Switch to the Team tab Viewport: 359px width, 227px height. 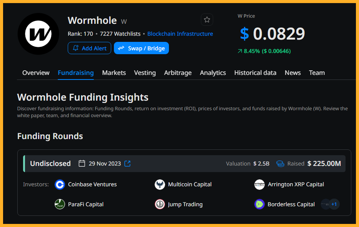(317, 73)
